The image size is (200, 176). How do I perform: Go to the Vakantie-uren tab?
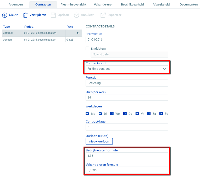[x=103, y=5]
